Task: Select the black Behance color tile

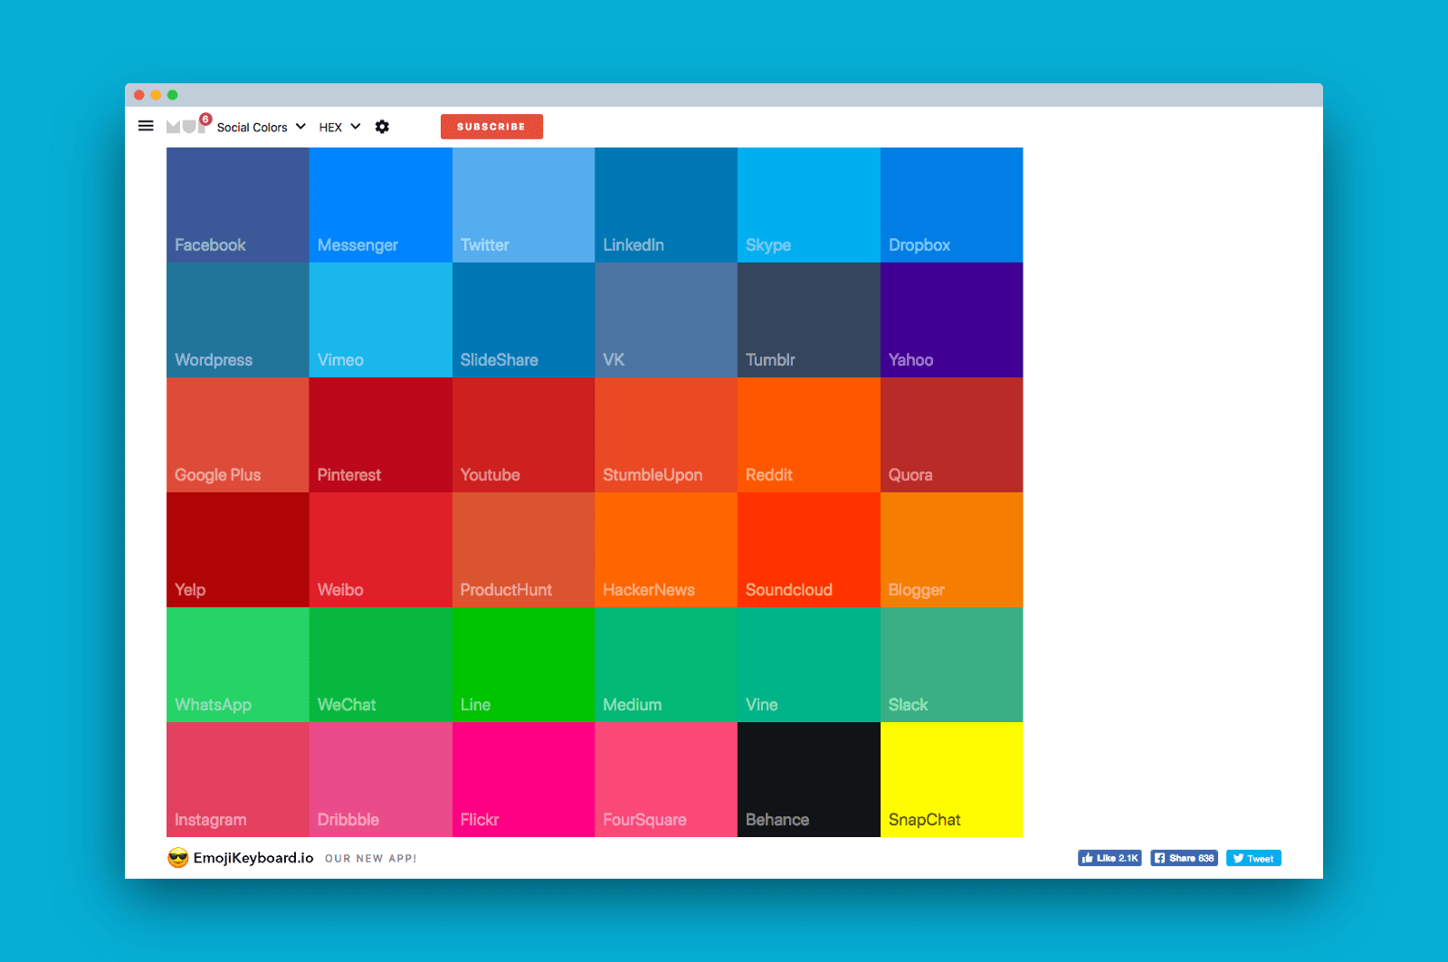Action: click(808, 779)
